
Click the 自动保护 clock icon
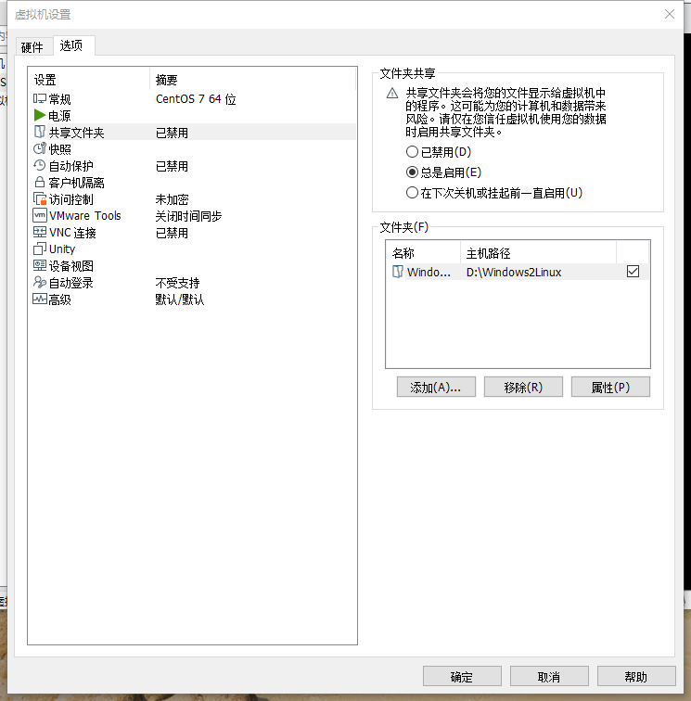click(39, 165)
